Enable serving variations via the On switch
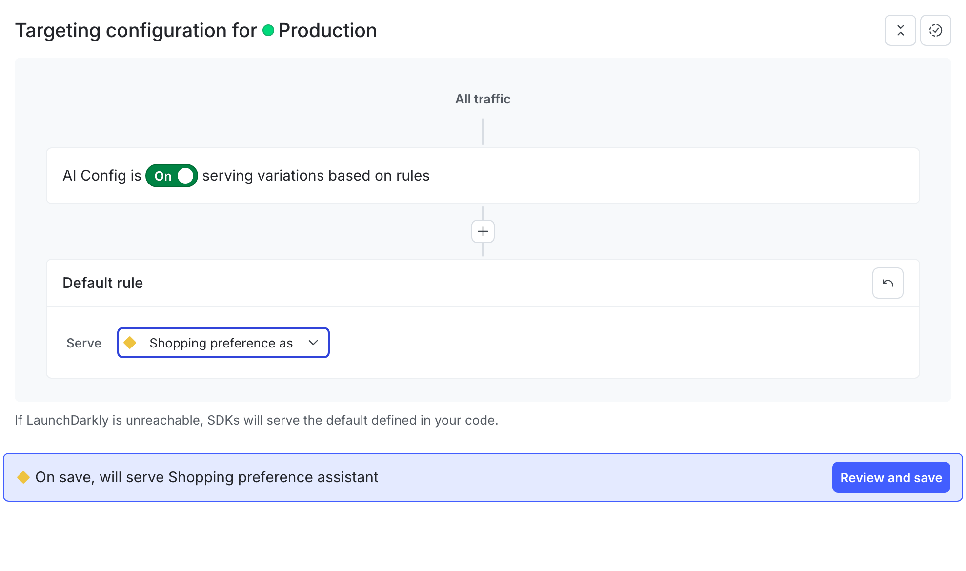 (171, 176)
